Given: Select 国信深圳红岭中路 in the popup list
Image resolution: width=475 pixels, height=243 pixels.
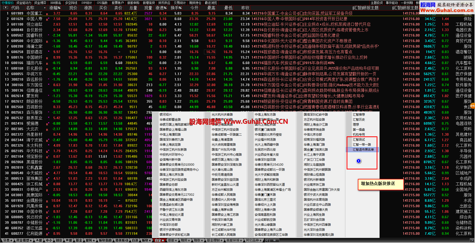Looking at the screenshot, I should point(316,114).
